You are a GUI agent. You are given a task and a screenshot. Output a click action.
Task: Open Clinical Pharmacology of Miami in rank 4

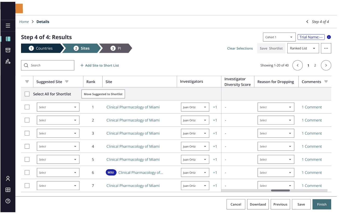point(133,146)
